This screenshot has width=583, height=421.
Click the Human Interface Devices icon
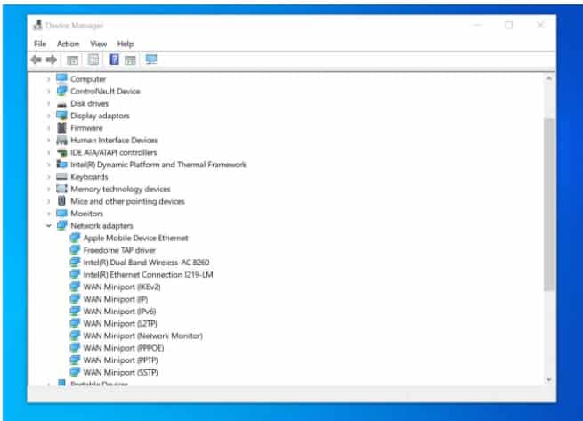61,141
